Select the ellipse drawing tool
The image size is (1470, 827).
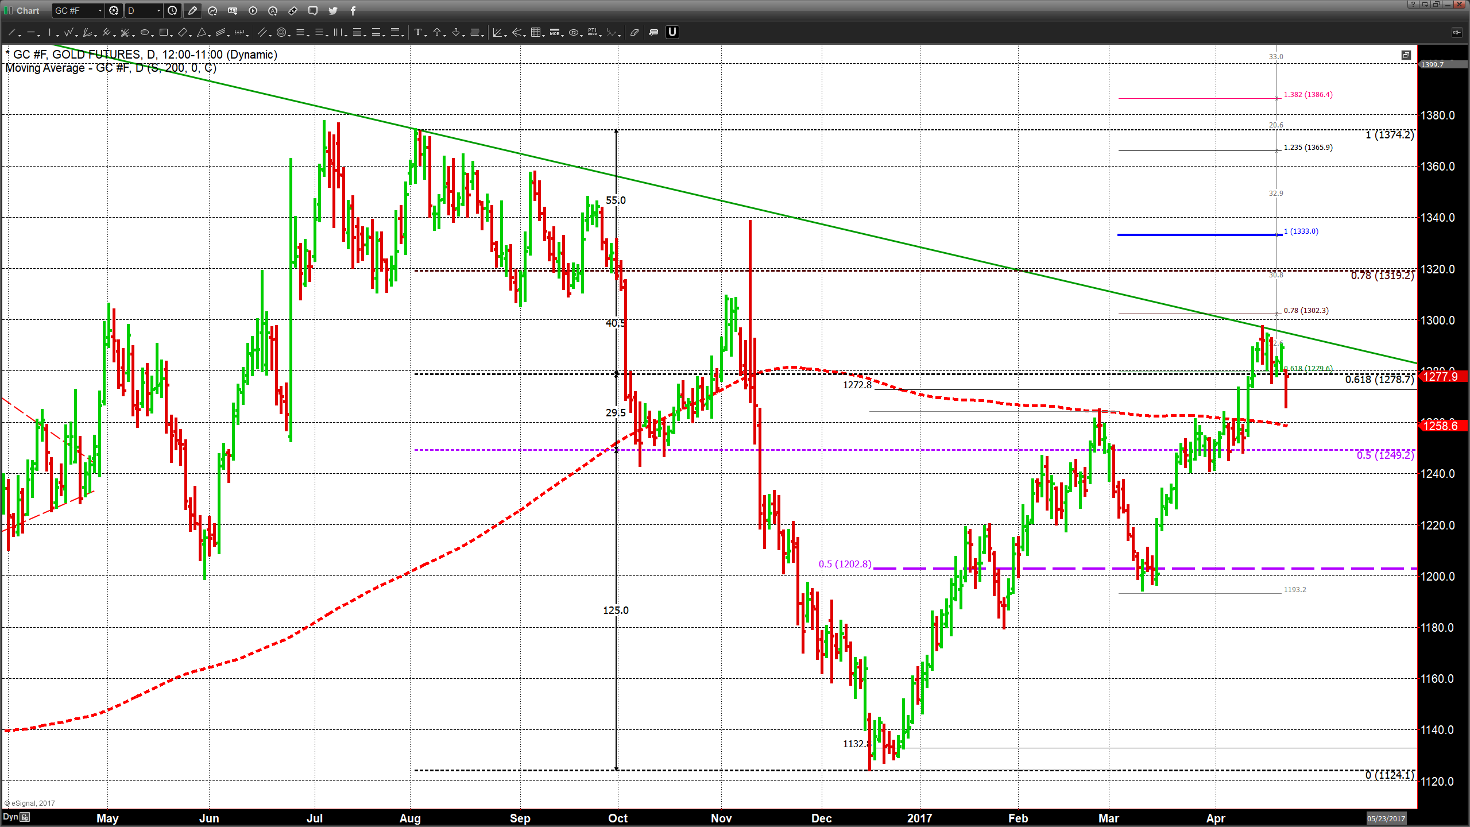tap(144, 32)
